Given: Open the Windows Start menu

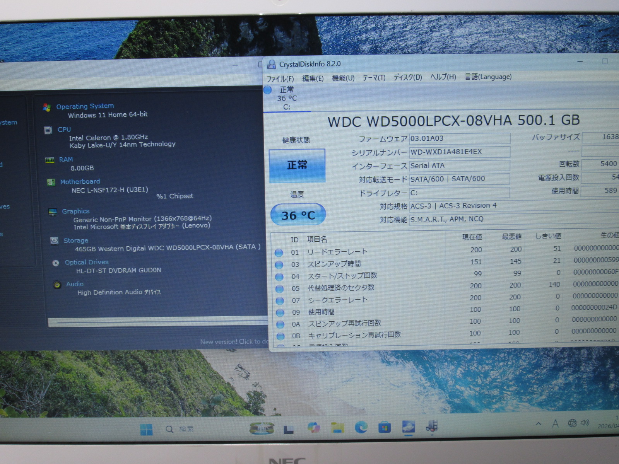Looking at the screenshot, I should (x=146, y=429).
